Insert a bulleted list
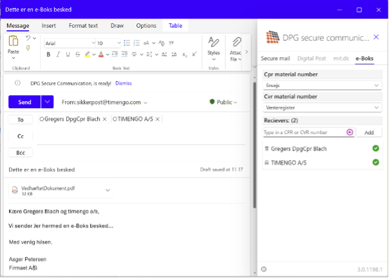The image size is (389, 278). coord(127,43)
